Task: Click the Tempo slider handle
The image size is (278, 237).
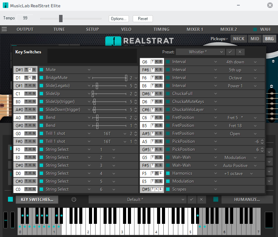Action: pos(61,18)
